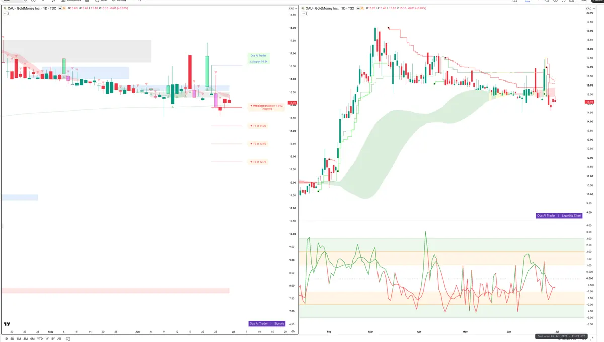Select the All time range
The image size is (604, 342).
click(59, 339)
